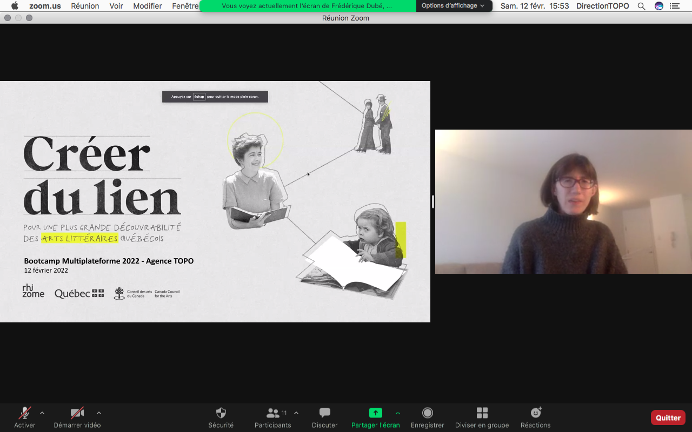Screen dimensions: 692x432
Task: Unmute microphone with Activer
Action: coord(25,413)
